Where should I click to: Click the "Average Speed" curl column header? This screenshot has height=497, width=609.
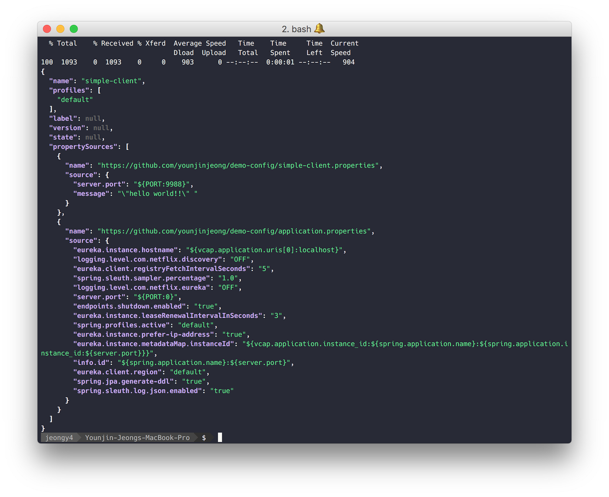click(200, 44)
